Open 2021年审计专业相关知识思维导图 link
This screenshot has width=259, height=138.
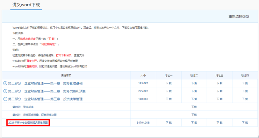click(28, 122)
